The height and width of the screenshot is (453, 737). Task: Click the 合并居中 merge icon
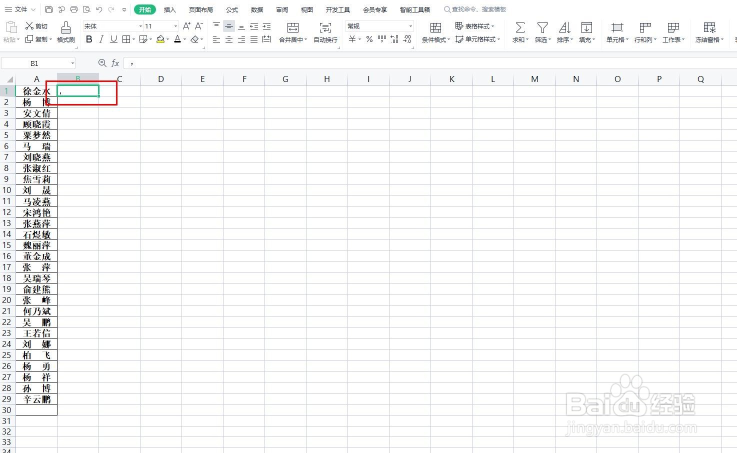point(293,28)
